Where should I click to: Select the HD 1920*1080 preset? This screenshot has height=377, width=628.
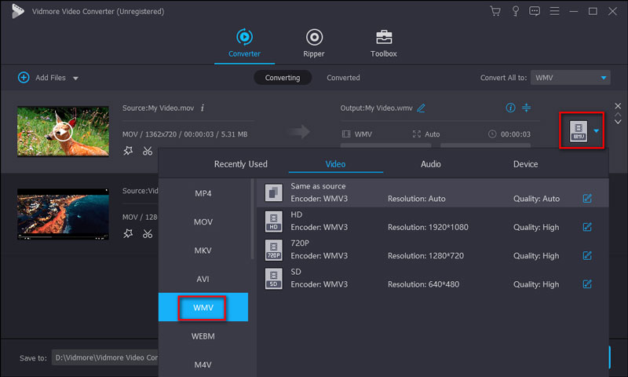433,221
